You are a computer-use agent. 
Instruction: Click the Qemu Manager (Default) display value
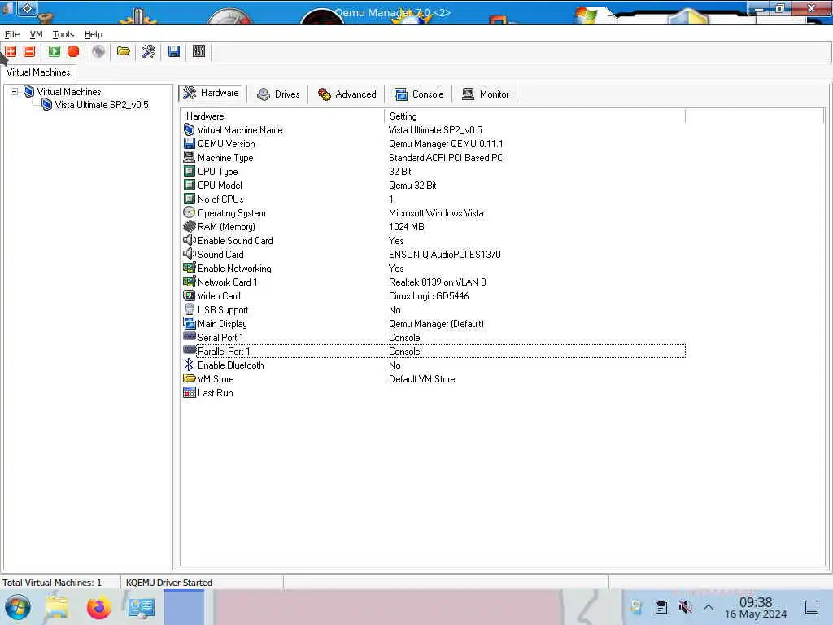click(x=436, y=324)
